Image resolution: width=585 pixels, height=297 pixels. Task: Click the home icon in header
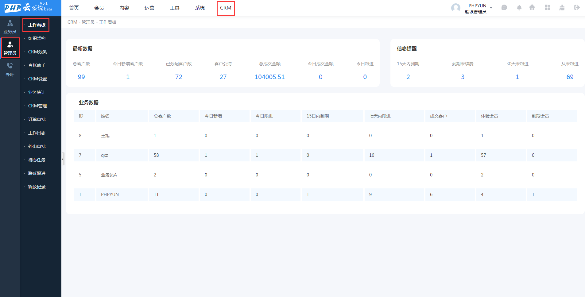[x=532, y=7]
